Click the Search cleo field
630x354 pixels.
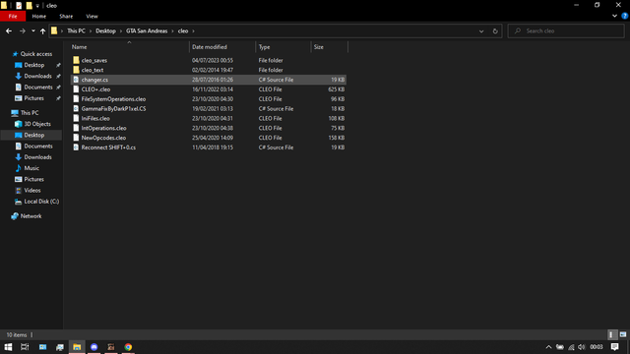tap(566, 30)
